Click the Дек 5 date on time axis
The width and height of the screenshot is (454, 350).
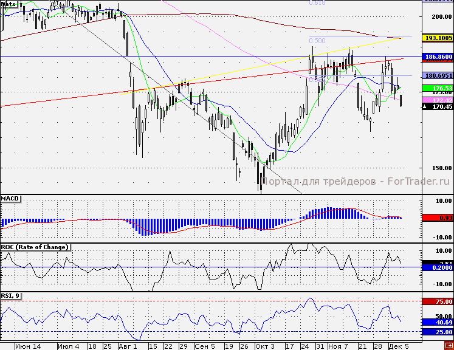point(399,345)
